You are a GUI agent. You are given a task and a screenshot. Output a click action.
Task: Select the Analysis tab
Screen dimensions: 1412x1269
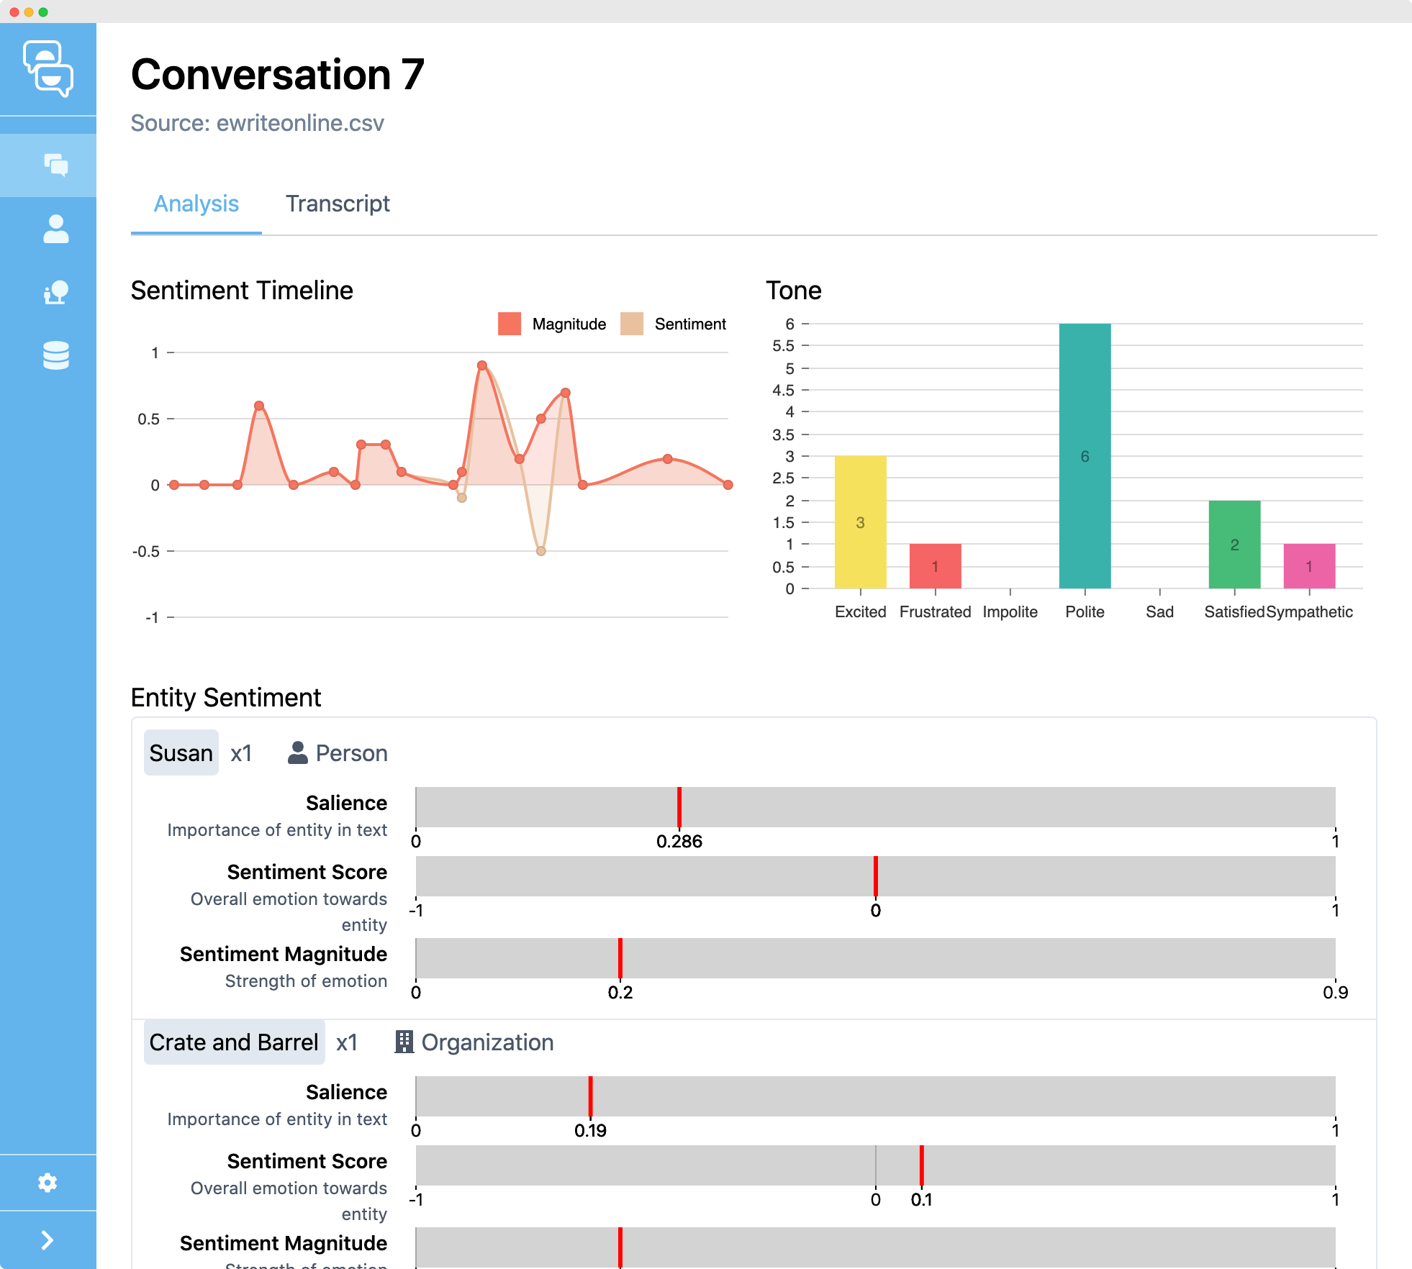pyautogui.click(x=196, y=204)
